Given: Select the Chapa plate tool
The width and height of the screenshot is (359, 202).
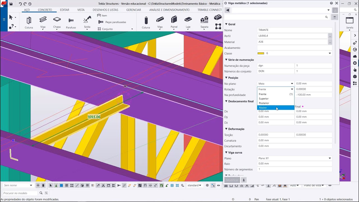Looking at the screenshot, I should (57, 20).
